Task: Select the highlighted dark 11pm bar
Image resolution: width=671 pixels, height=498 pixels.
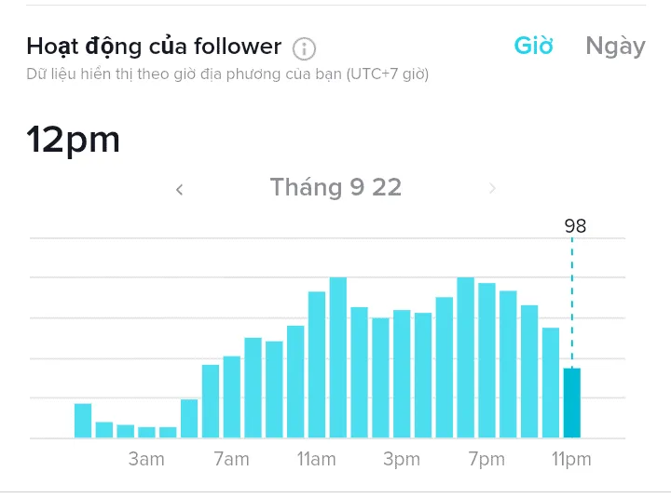Action: point(571,403)
